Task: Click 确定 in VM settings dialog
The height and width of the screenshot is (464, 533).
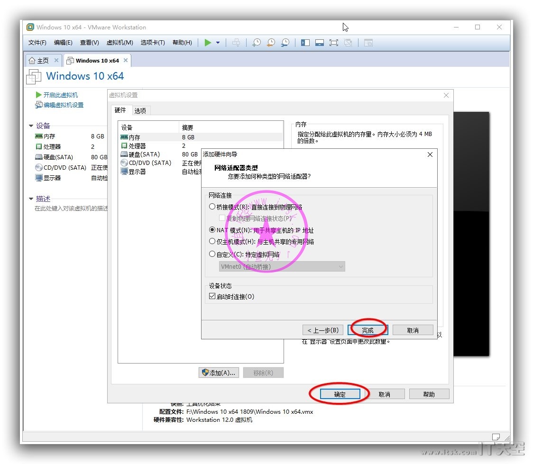Action: (x=340, y=394)
